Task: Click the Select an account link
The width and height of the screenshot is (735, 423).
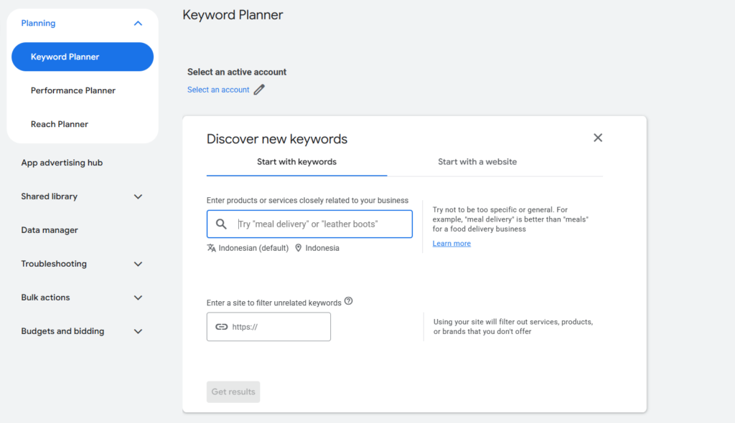Action: 218,90
